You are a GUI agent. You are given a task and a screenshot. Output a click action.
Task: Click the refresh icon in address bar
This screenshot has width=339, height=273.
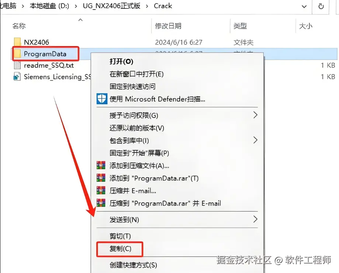(x=321, y=6)
